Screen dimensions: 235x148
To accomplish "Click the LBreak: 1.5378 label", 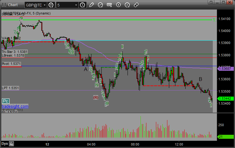I will (13, 55).
